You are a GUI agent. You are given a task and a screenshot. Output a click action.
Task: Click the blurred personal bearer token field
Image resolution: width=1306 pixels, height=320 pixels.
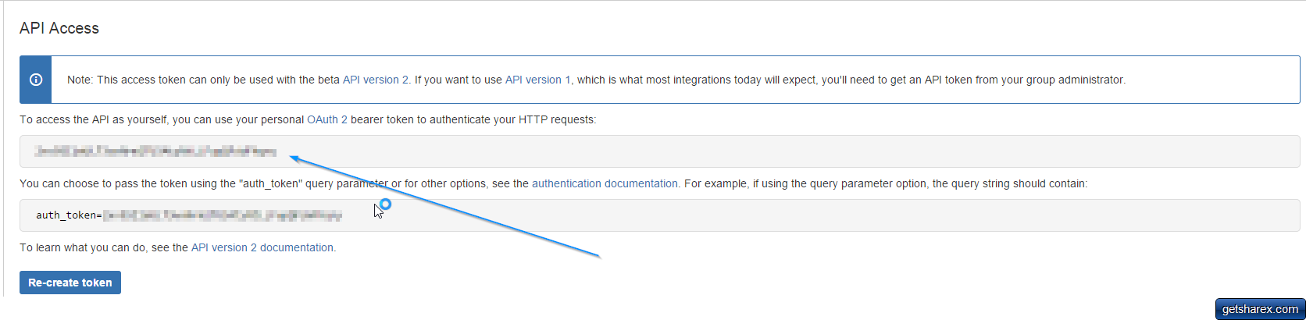coord(155,151)
